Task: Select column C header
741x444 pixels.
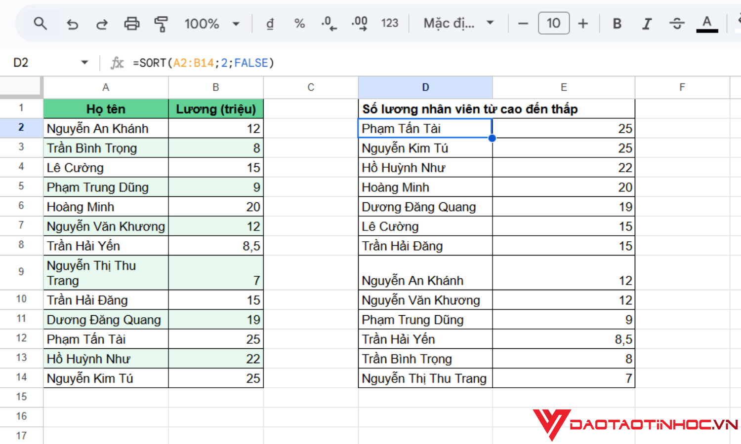Action: [x=311, y=87]
